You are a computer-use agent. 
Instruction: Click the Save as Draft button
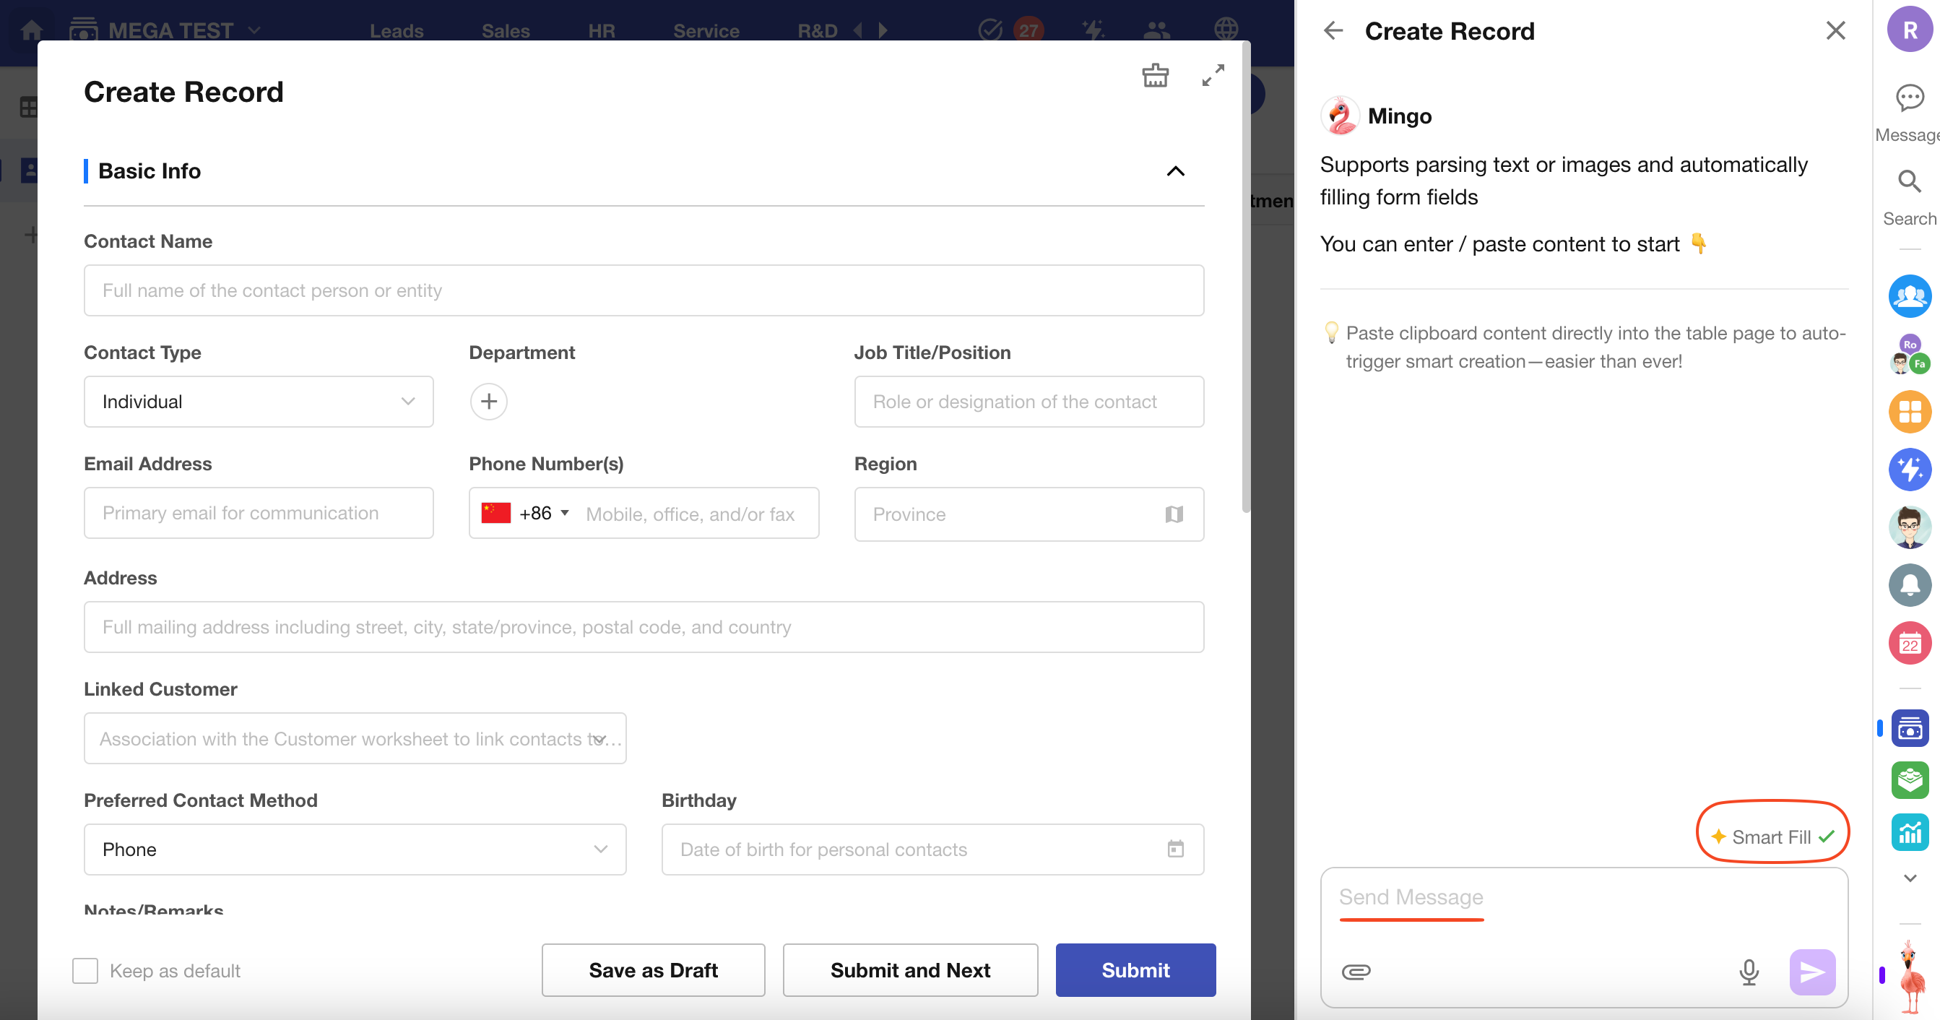point(653,970)
